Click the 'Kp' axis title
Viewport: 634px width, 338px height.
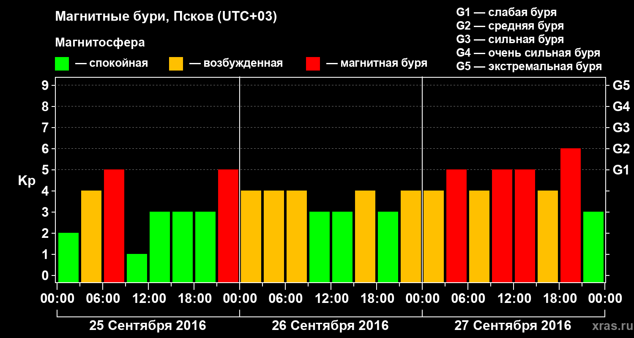(27, 181)
